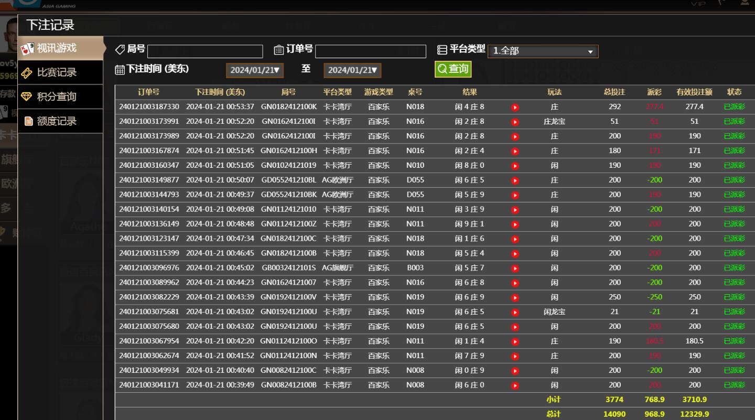Play replay for order 240121003173991

pos(515,122)
